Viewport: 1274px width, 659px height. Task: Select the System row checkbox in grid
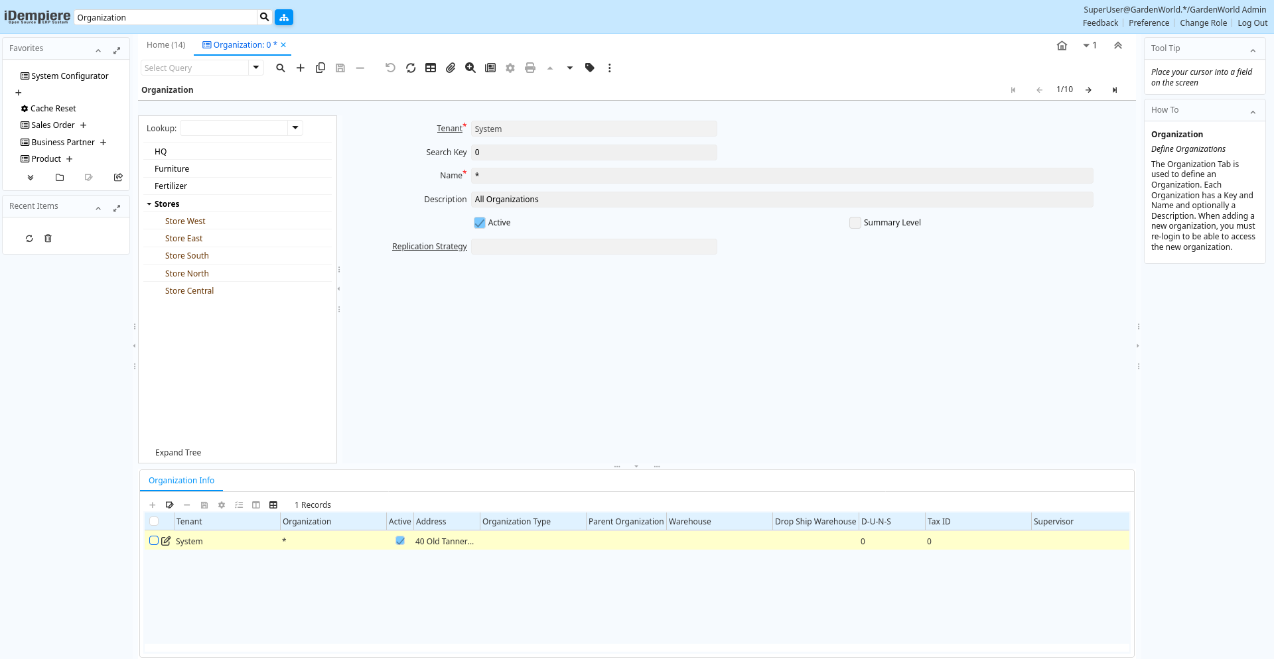click(x=154, y=541)
